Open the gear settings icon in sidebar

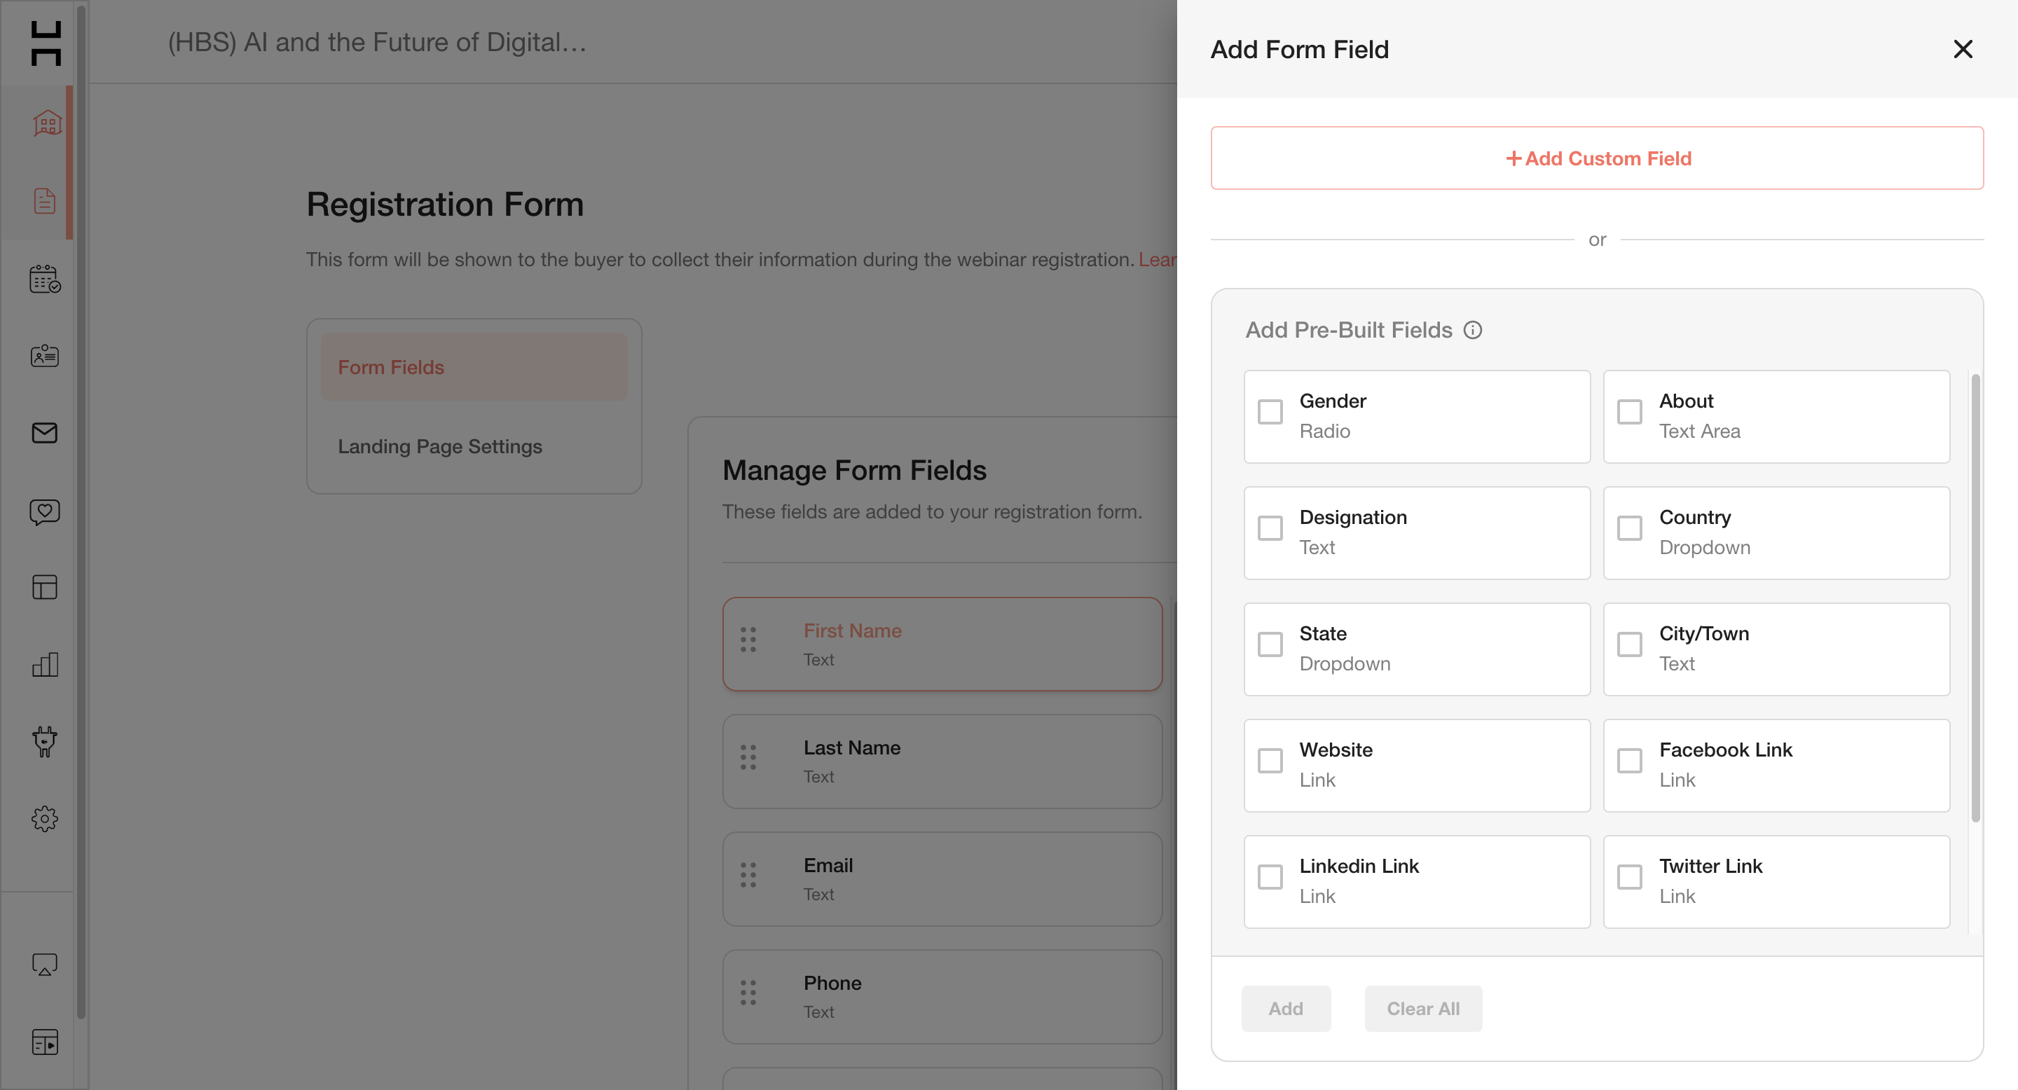45,818
